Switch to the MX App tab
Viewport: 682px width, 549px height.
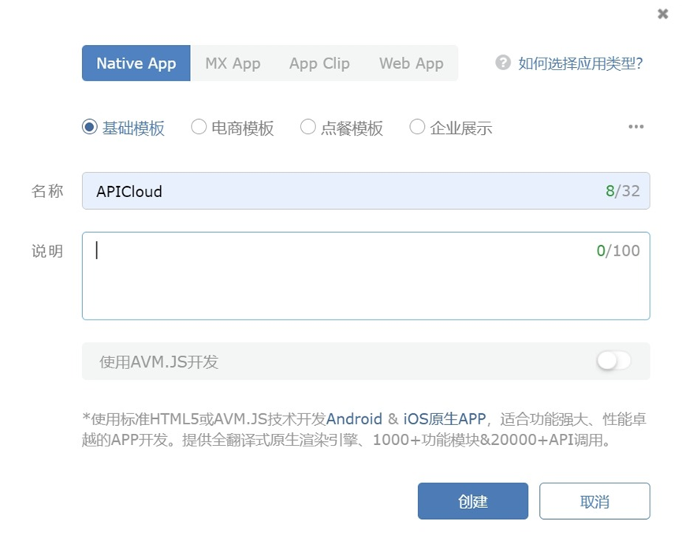click(233, 63)
